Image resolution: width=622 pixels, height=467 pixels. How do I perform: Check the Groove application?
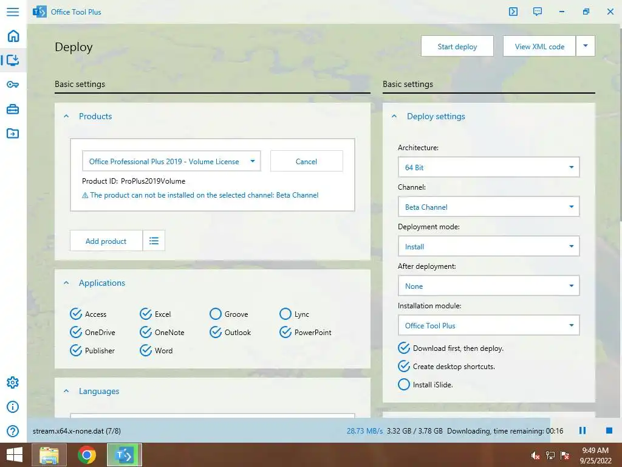tap(228, 314)
